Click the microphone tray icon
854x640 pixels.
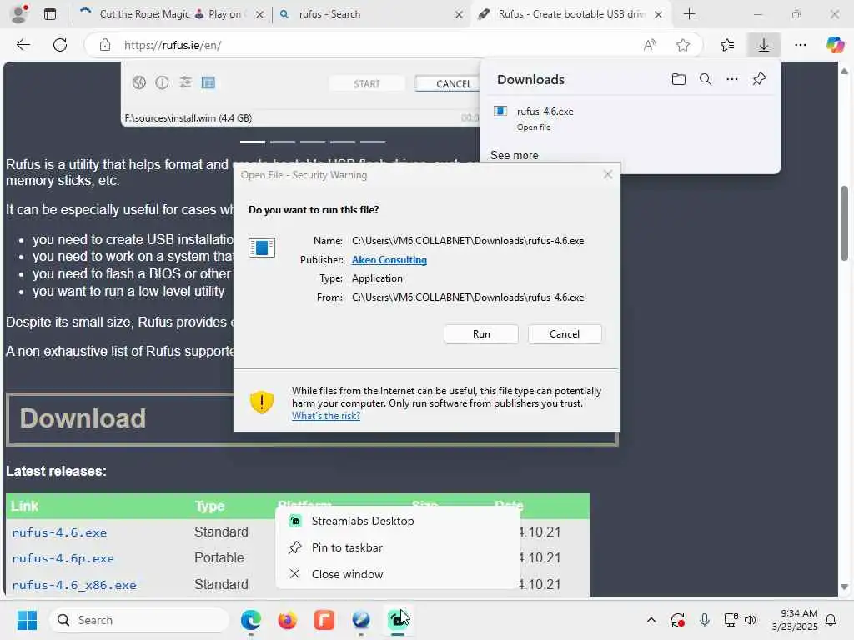coord(704,620)
